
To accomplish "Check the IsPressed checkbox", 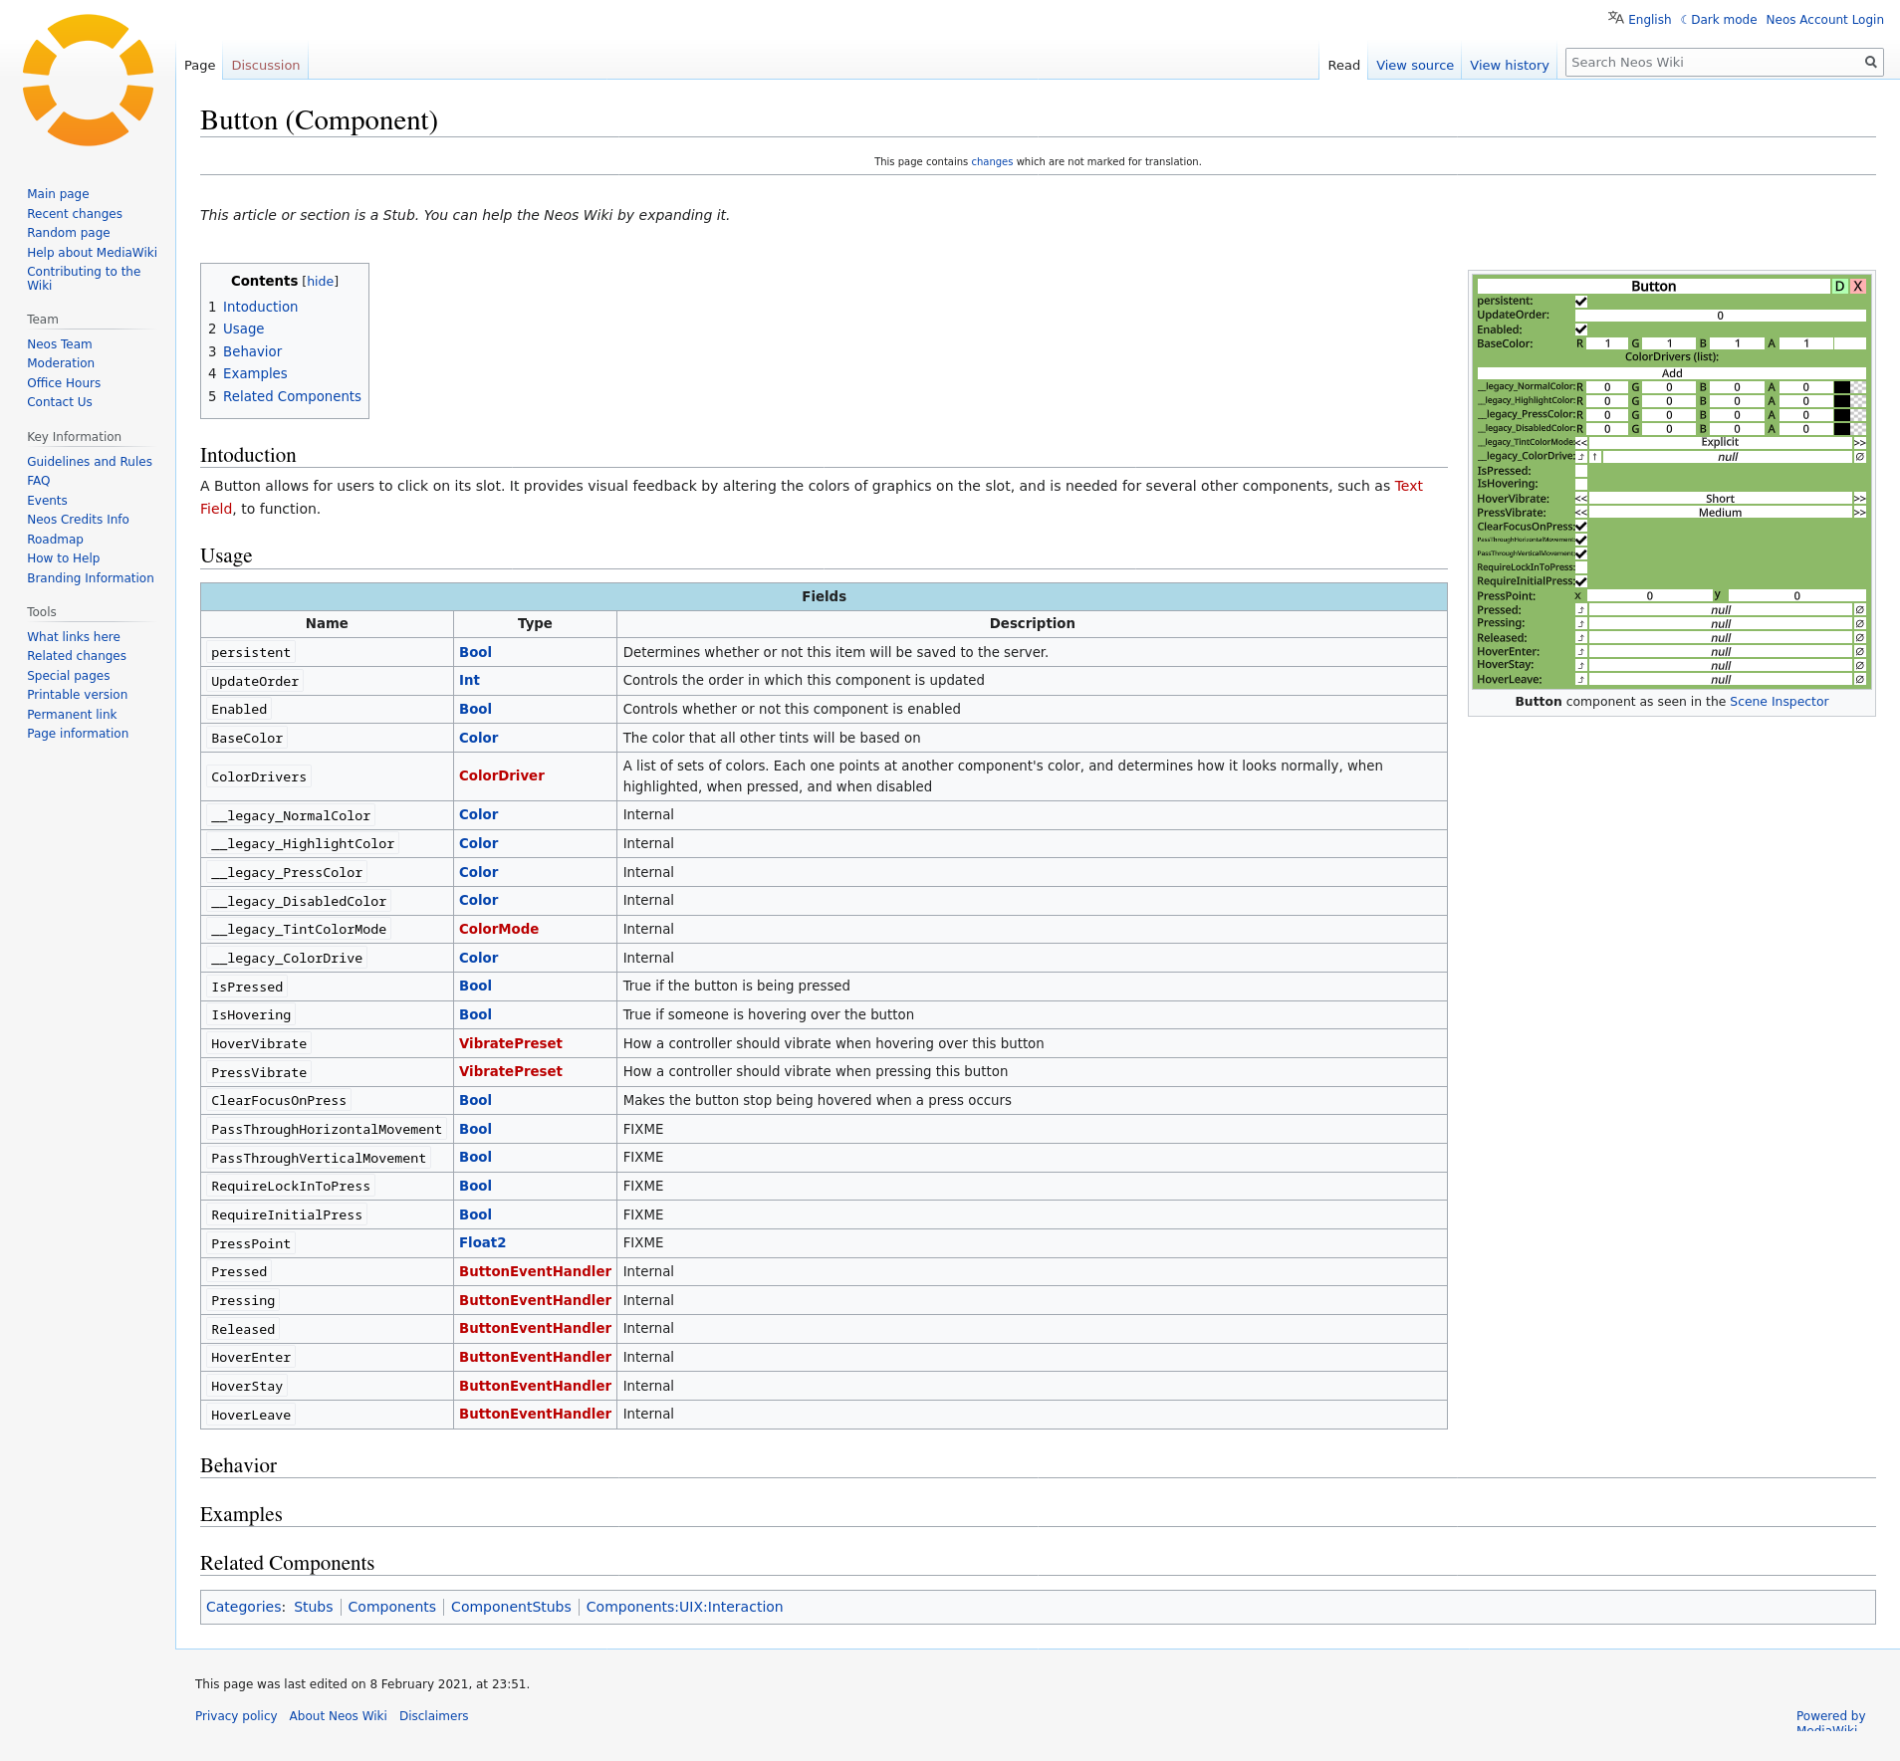I will tap(1580, 471).
